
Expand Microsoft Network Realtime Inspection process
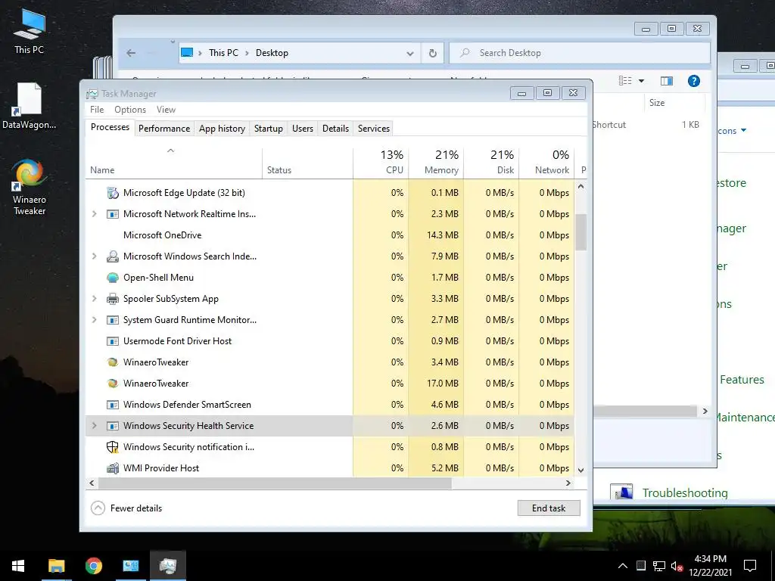(95, 214)
